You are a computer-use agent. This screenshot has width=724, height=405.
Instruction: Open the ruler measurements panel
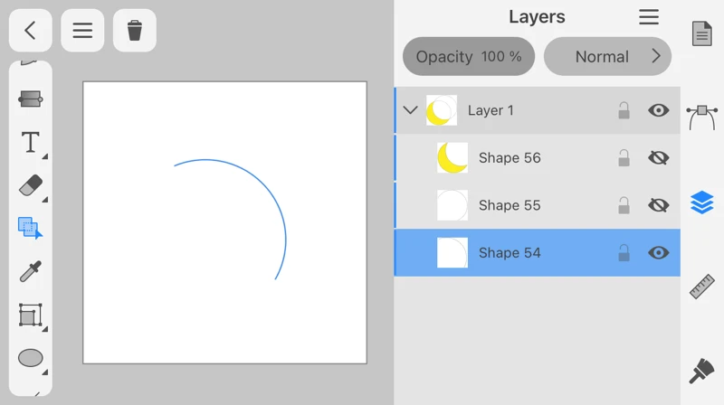coord(701,287)
